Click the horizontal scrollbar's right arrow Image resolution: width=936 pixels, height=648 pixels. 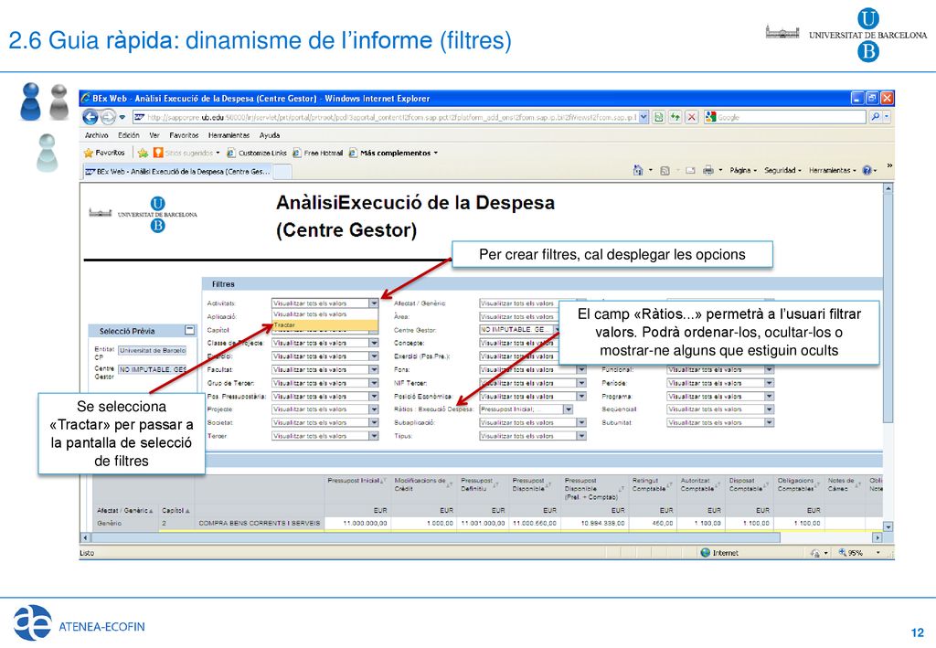[x=877, y=537]
